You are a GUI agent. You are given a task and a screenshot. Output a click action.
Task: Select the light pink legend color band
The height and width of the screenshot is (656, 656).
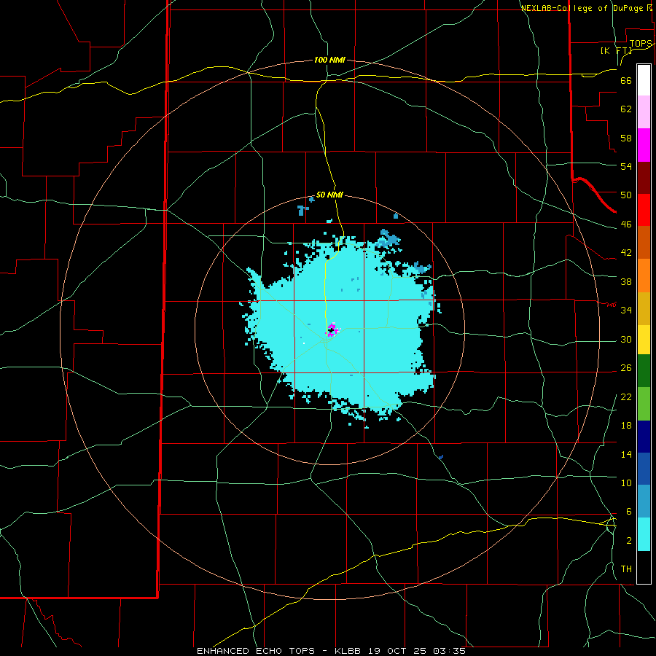(x=644, y=112)
